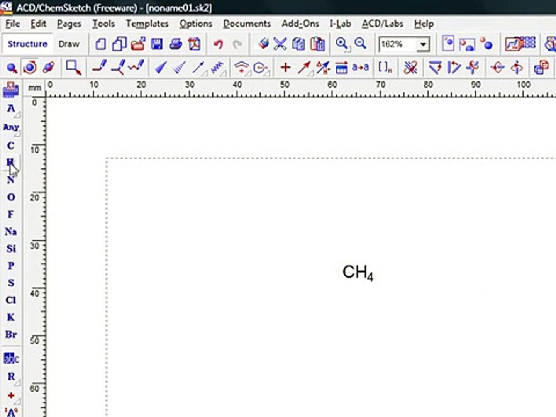Select the Draw Continuous bond tool
This screenshot has width=556, height=417.
point(118,68)
